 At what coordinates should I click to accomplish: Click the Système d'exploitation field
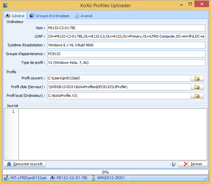[126, 45]
